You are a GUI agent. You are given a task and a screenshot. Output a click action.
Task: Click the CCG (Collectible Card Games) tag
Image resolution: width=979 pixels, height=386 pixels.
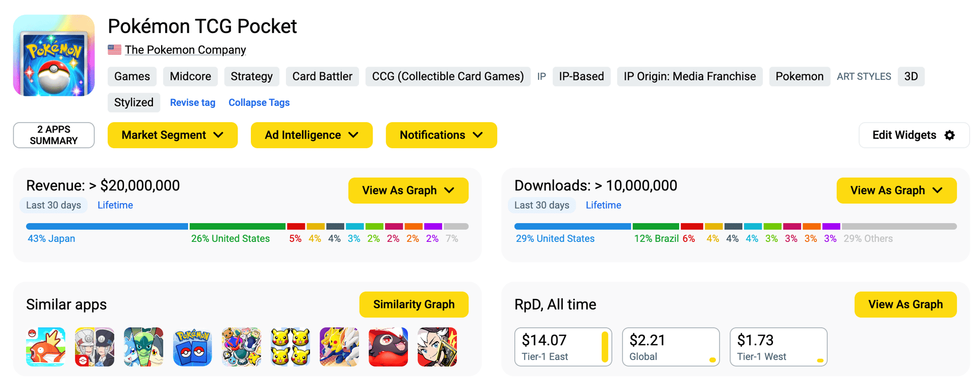(x=448, y=76)
